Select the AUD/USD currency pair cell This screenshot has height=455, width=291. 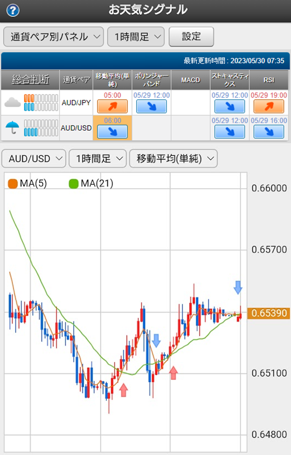pyautogui.click(x=76, y=128)
